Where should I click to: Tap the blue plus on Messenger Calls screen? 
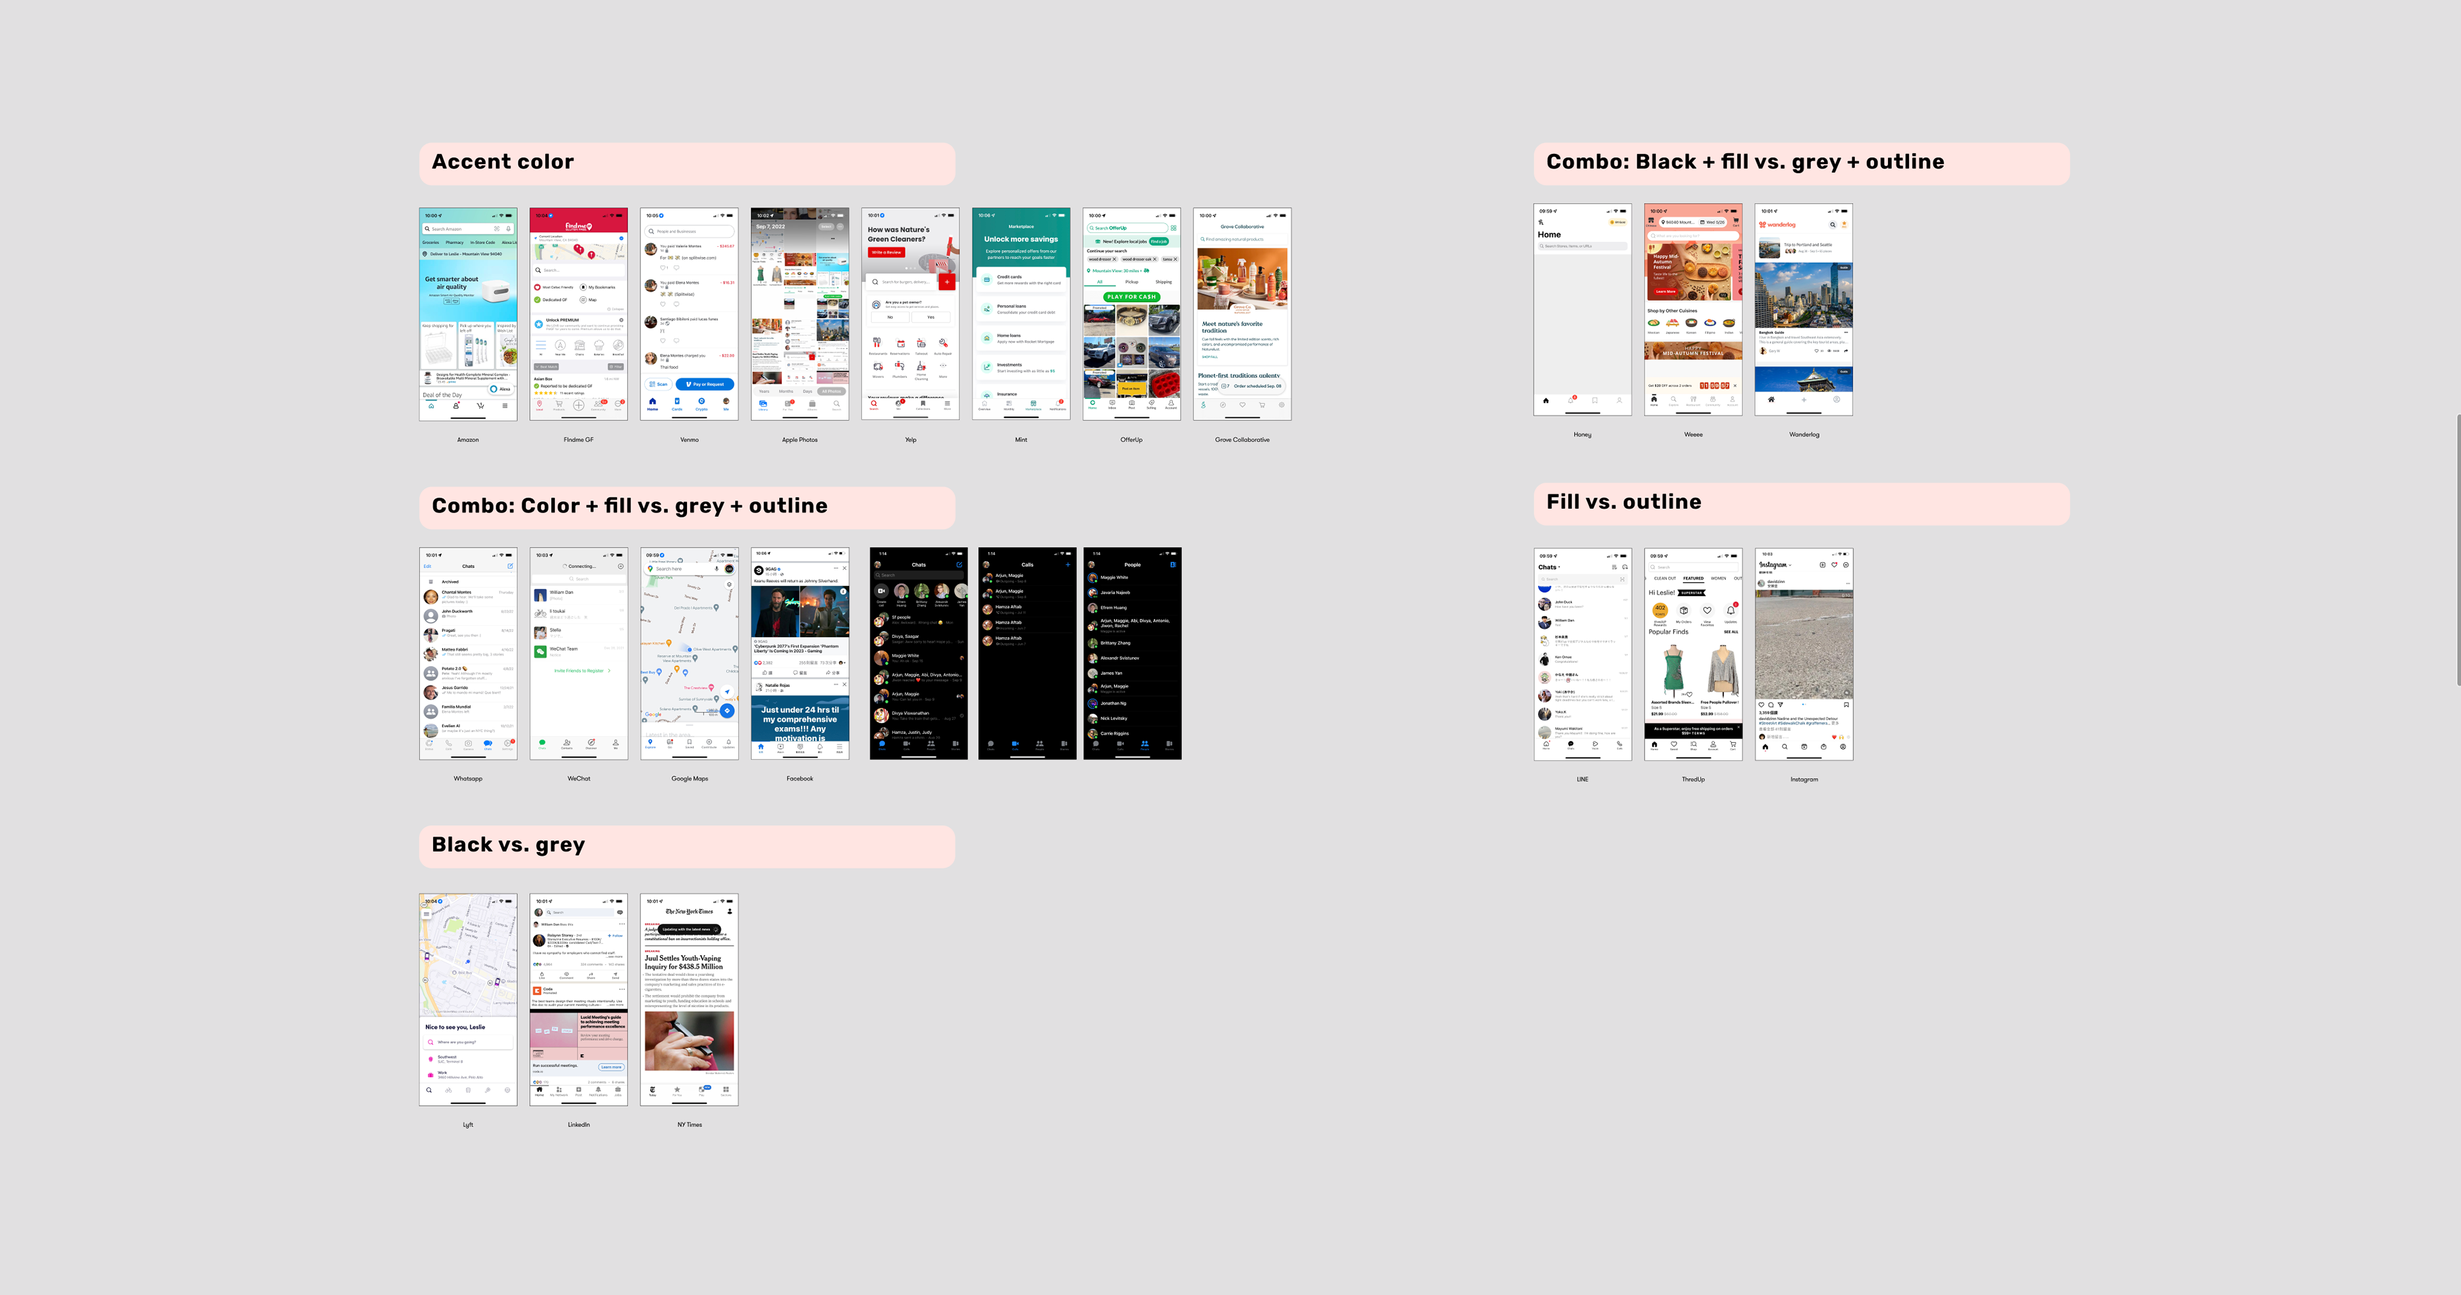pyautogui.click(x=1067, y=565)
